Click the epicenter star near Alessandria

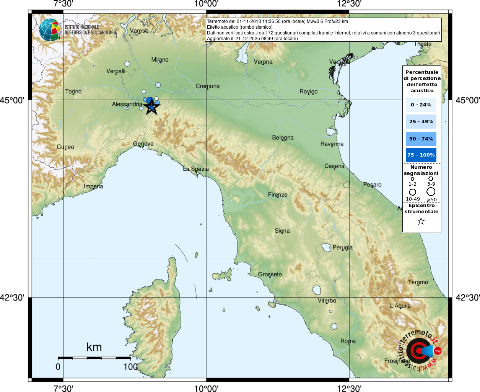point(151,107)
